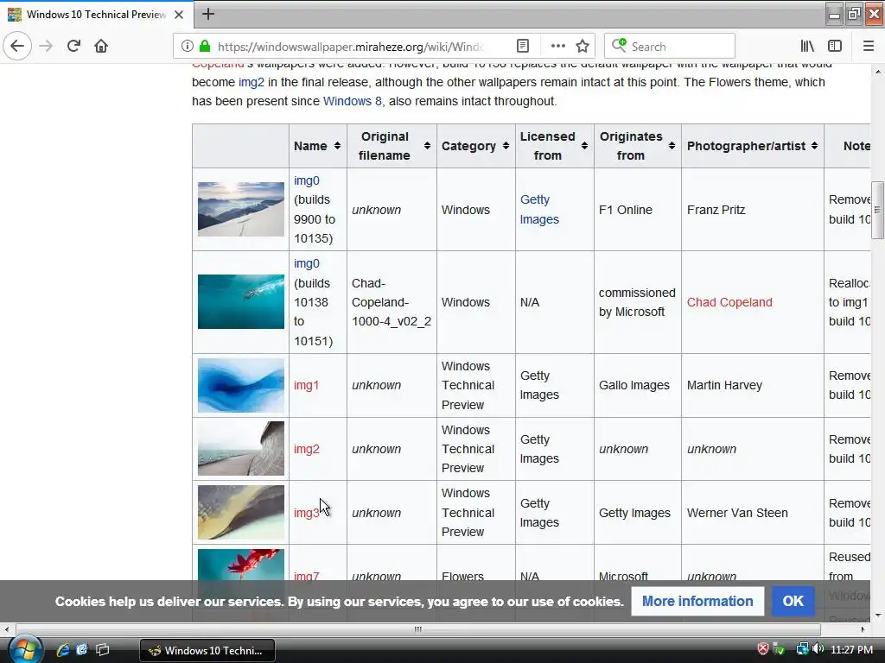Click the scroll up arrow
This screenshot has height=663, width=885.
pyautogui.click(x=877, y=72)
